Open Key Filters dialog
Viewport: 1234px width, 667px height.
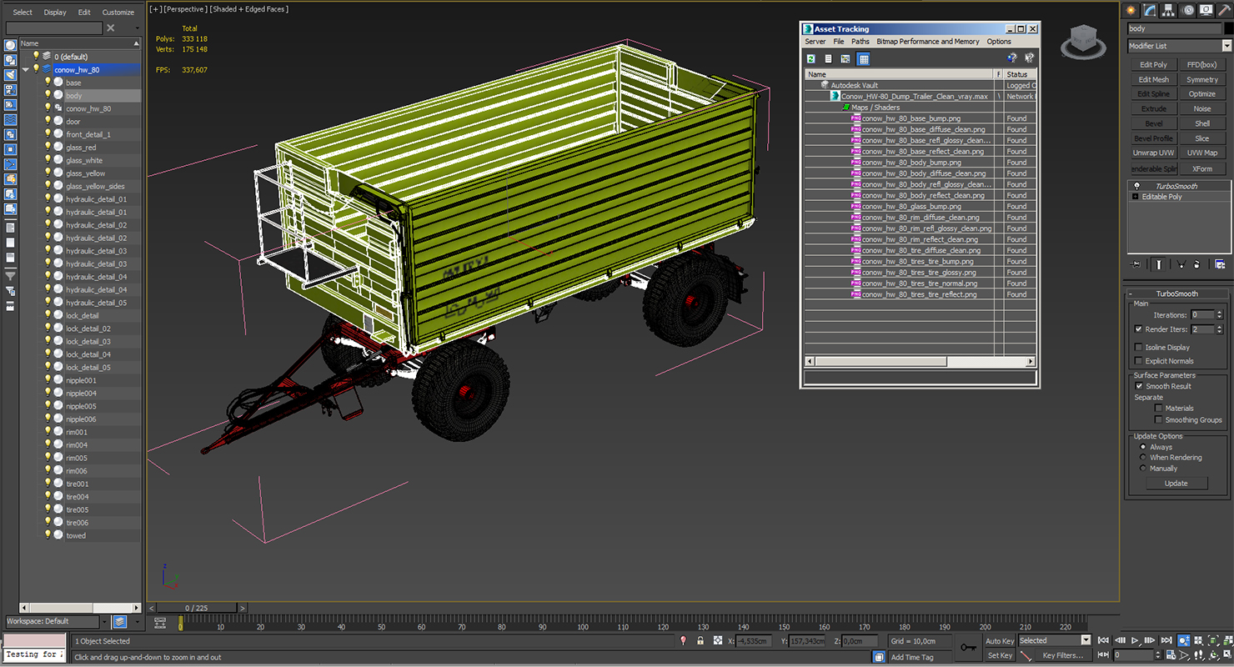click(1062, 655)
